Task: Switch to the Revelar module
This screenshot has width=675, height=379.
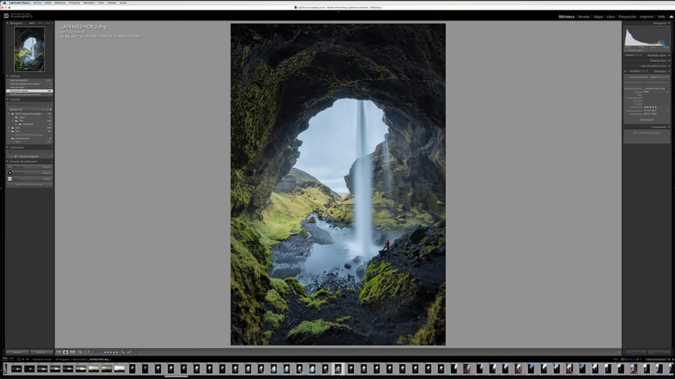Action: pos(584,17)
